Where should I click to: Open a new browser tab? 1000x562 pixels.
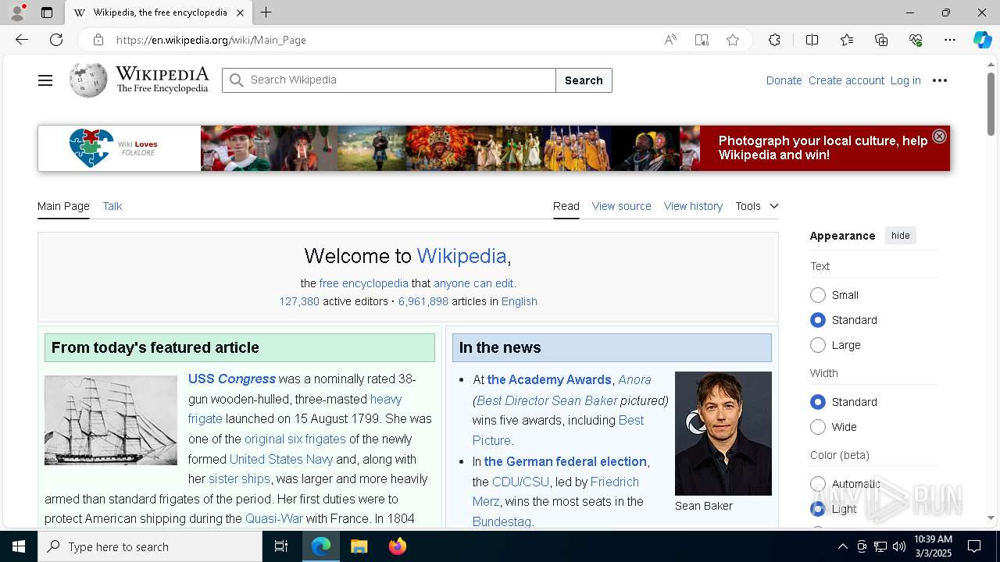pyautogui.click(x=266, y=12)
